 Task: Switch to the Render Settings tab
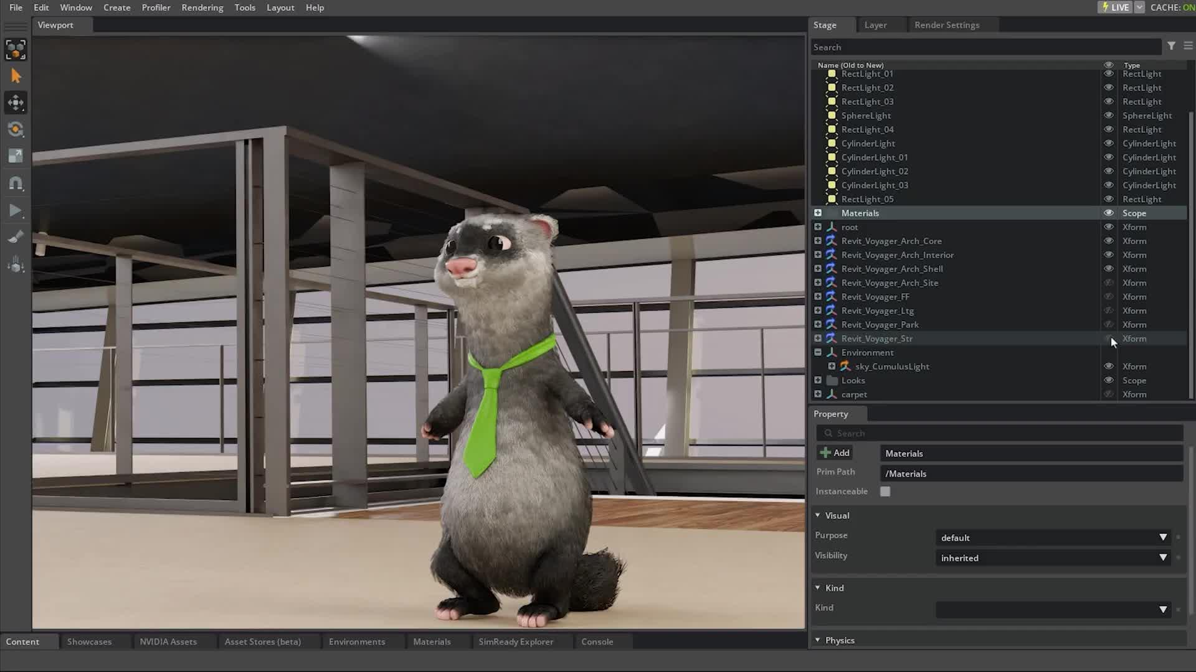coord(946,25)
